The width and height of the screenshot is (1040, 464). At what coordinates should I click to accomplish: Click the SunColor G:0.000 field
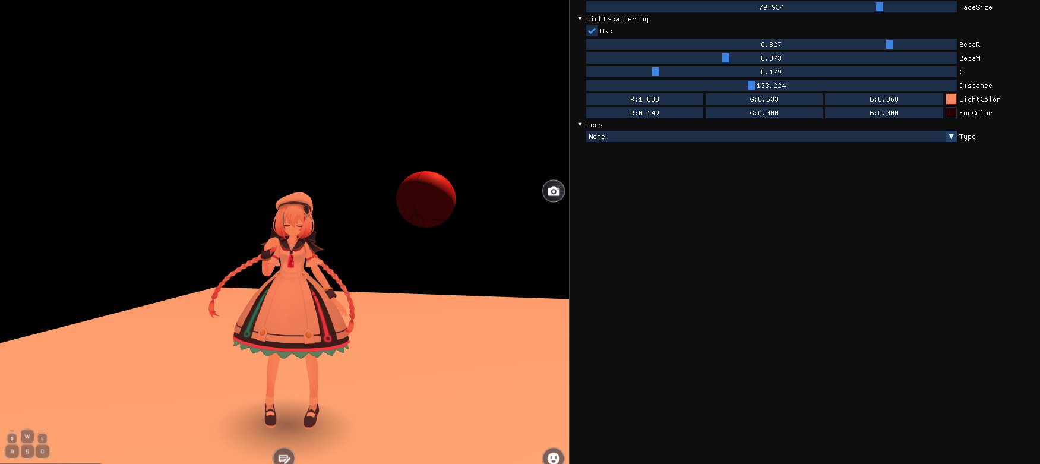click(x=764, y=113)
